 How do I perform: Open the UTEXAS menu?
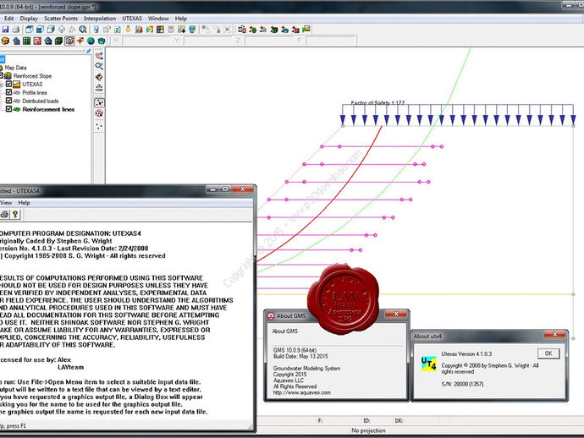pyautogui.click(x=132, y=19)
